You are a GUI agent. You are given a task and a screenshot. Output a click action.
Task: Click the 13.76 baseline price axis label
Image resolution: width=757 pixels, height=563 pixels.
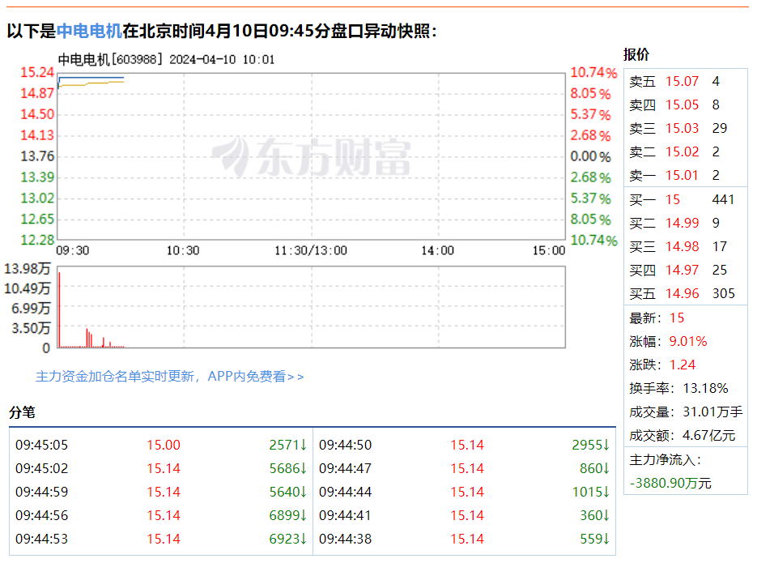pyautogui.click(x=37, y=156)
